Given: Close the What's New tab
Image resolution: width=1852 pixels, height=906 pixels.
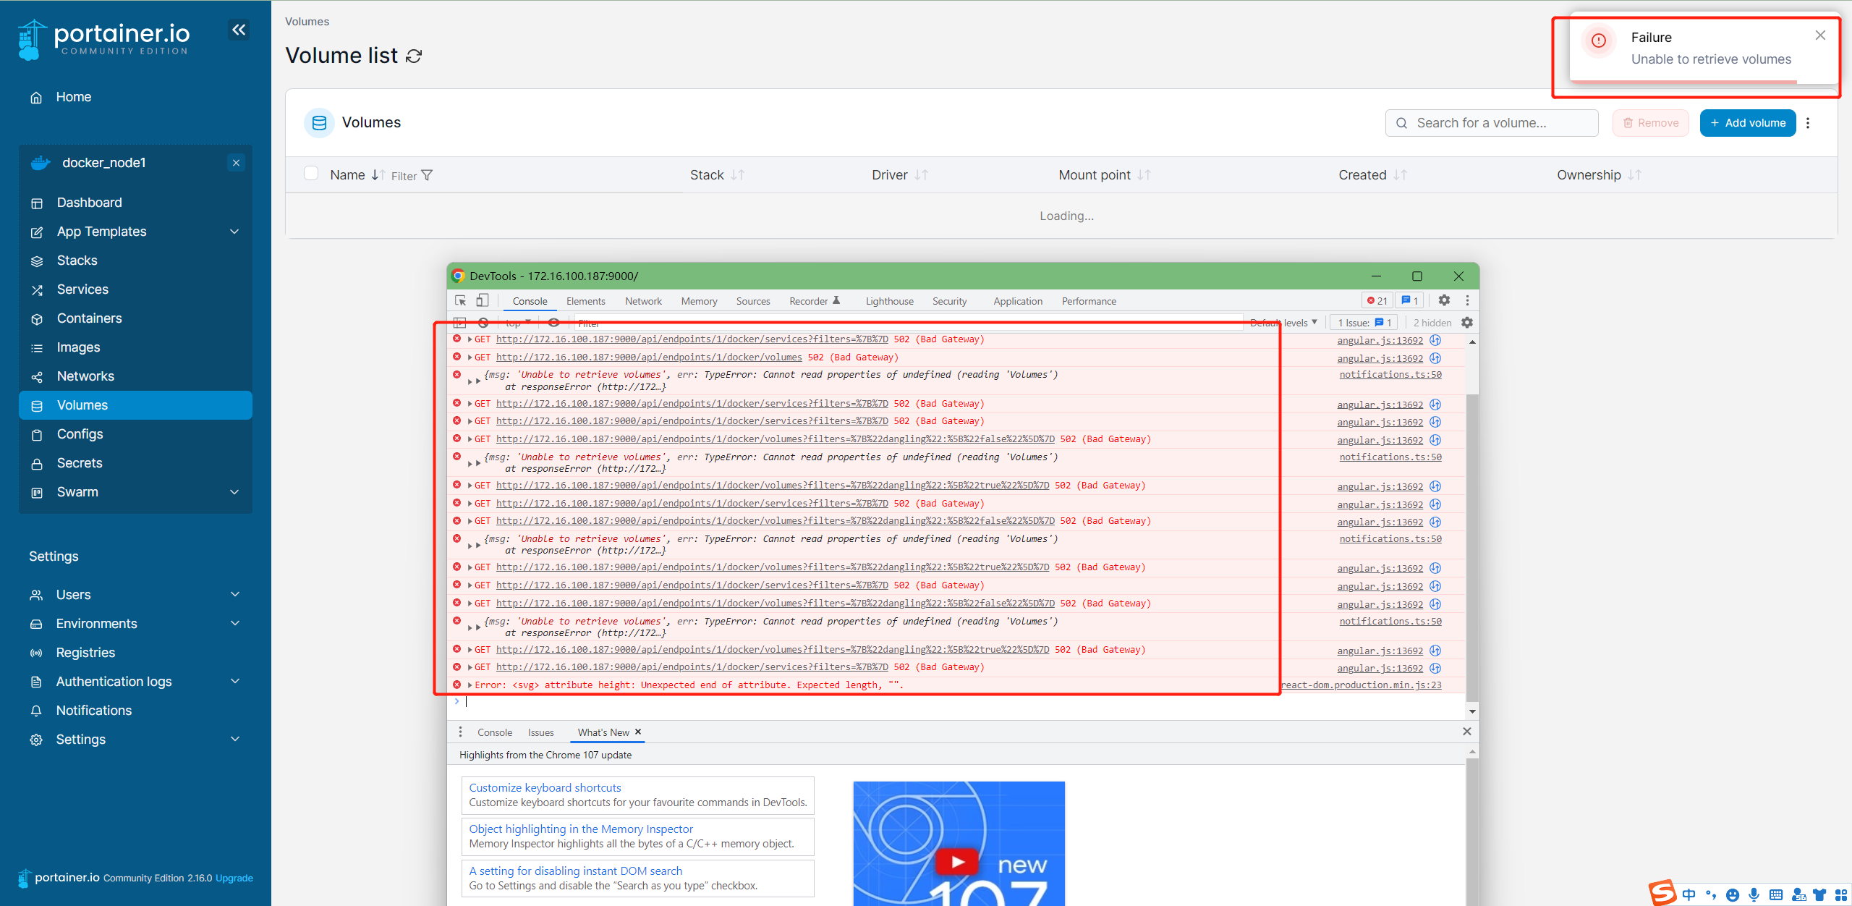Looking at the screenshot, I should (638, 732).
